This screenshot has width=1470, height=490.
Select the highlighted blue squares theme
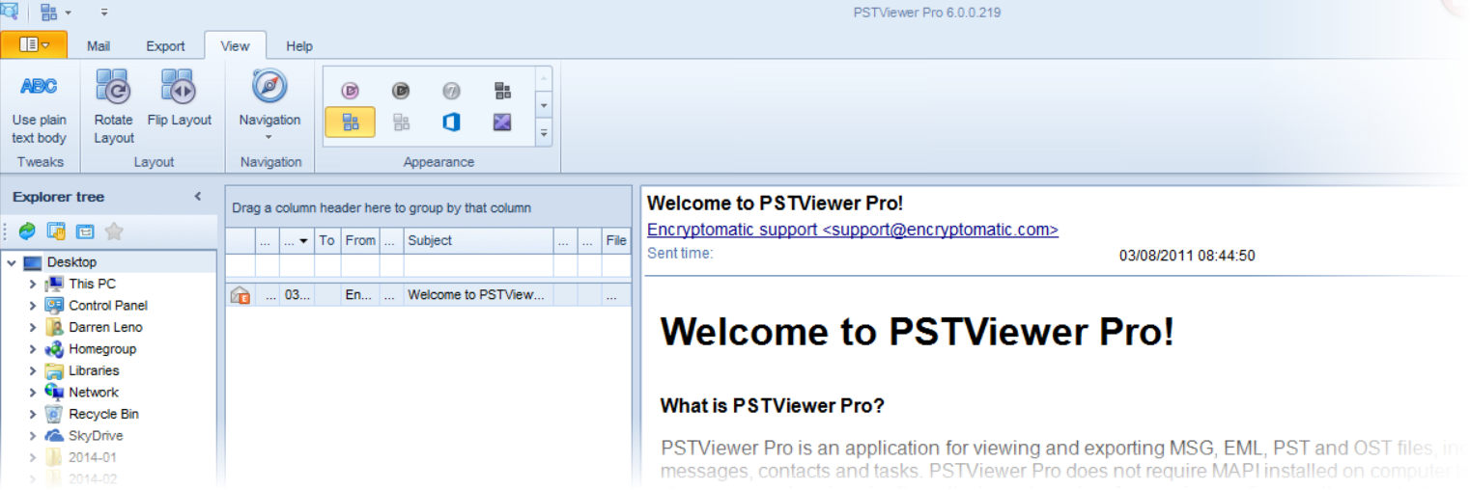click(x=350, y=122)
